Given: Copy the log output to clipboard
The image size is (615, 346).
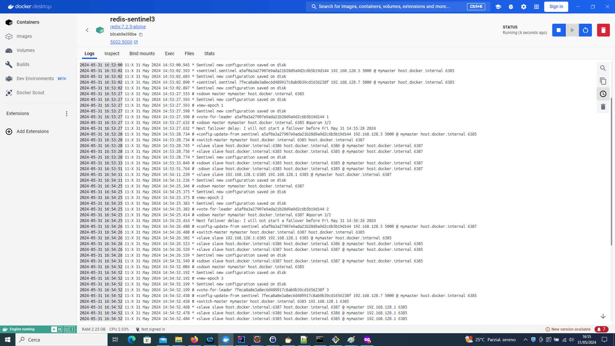Looking at the screenshot, I should click(603, 81).
